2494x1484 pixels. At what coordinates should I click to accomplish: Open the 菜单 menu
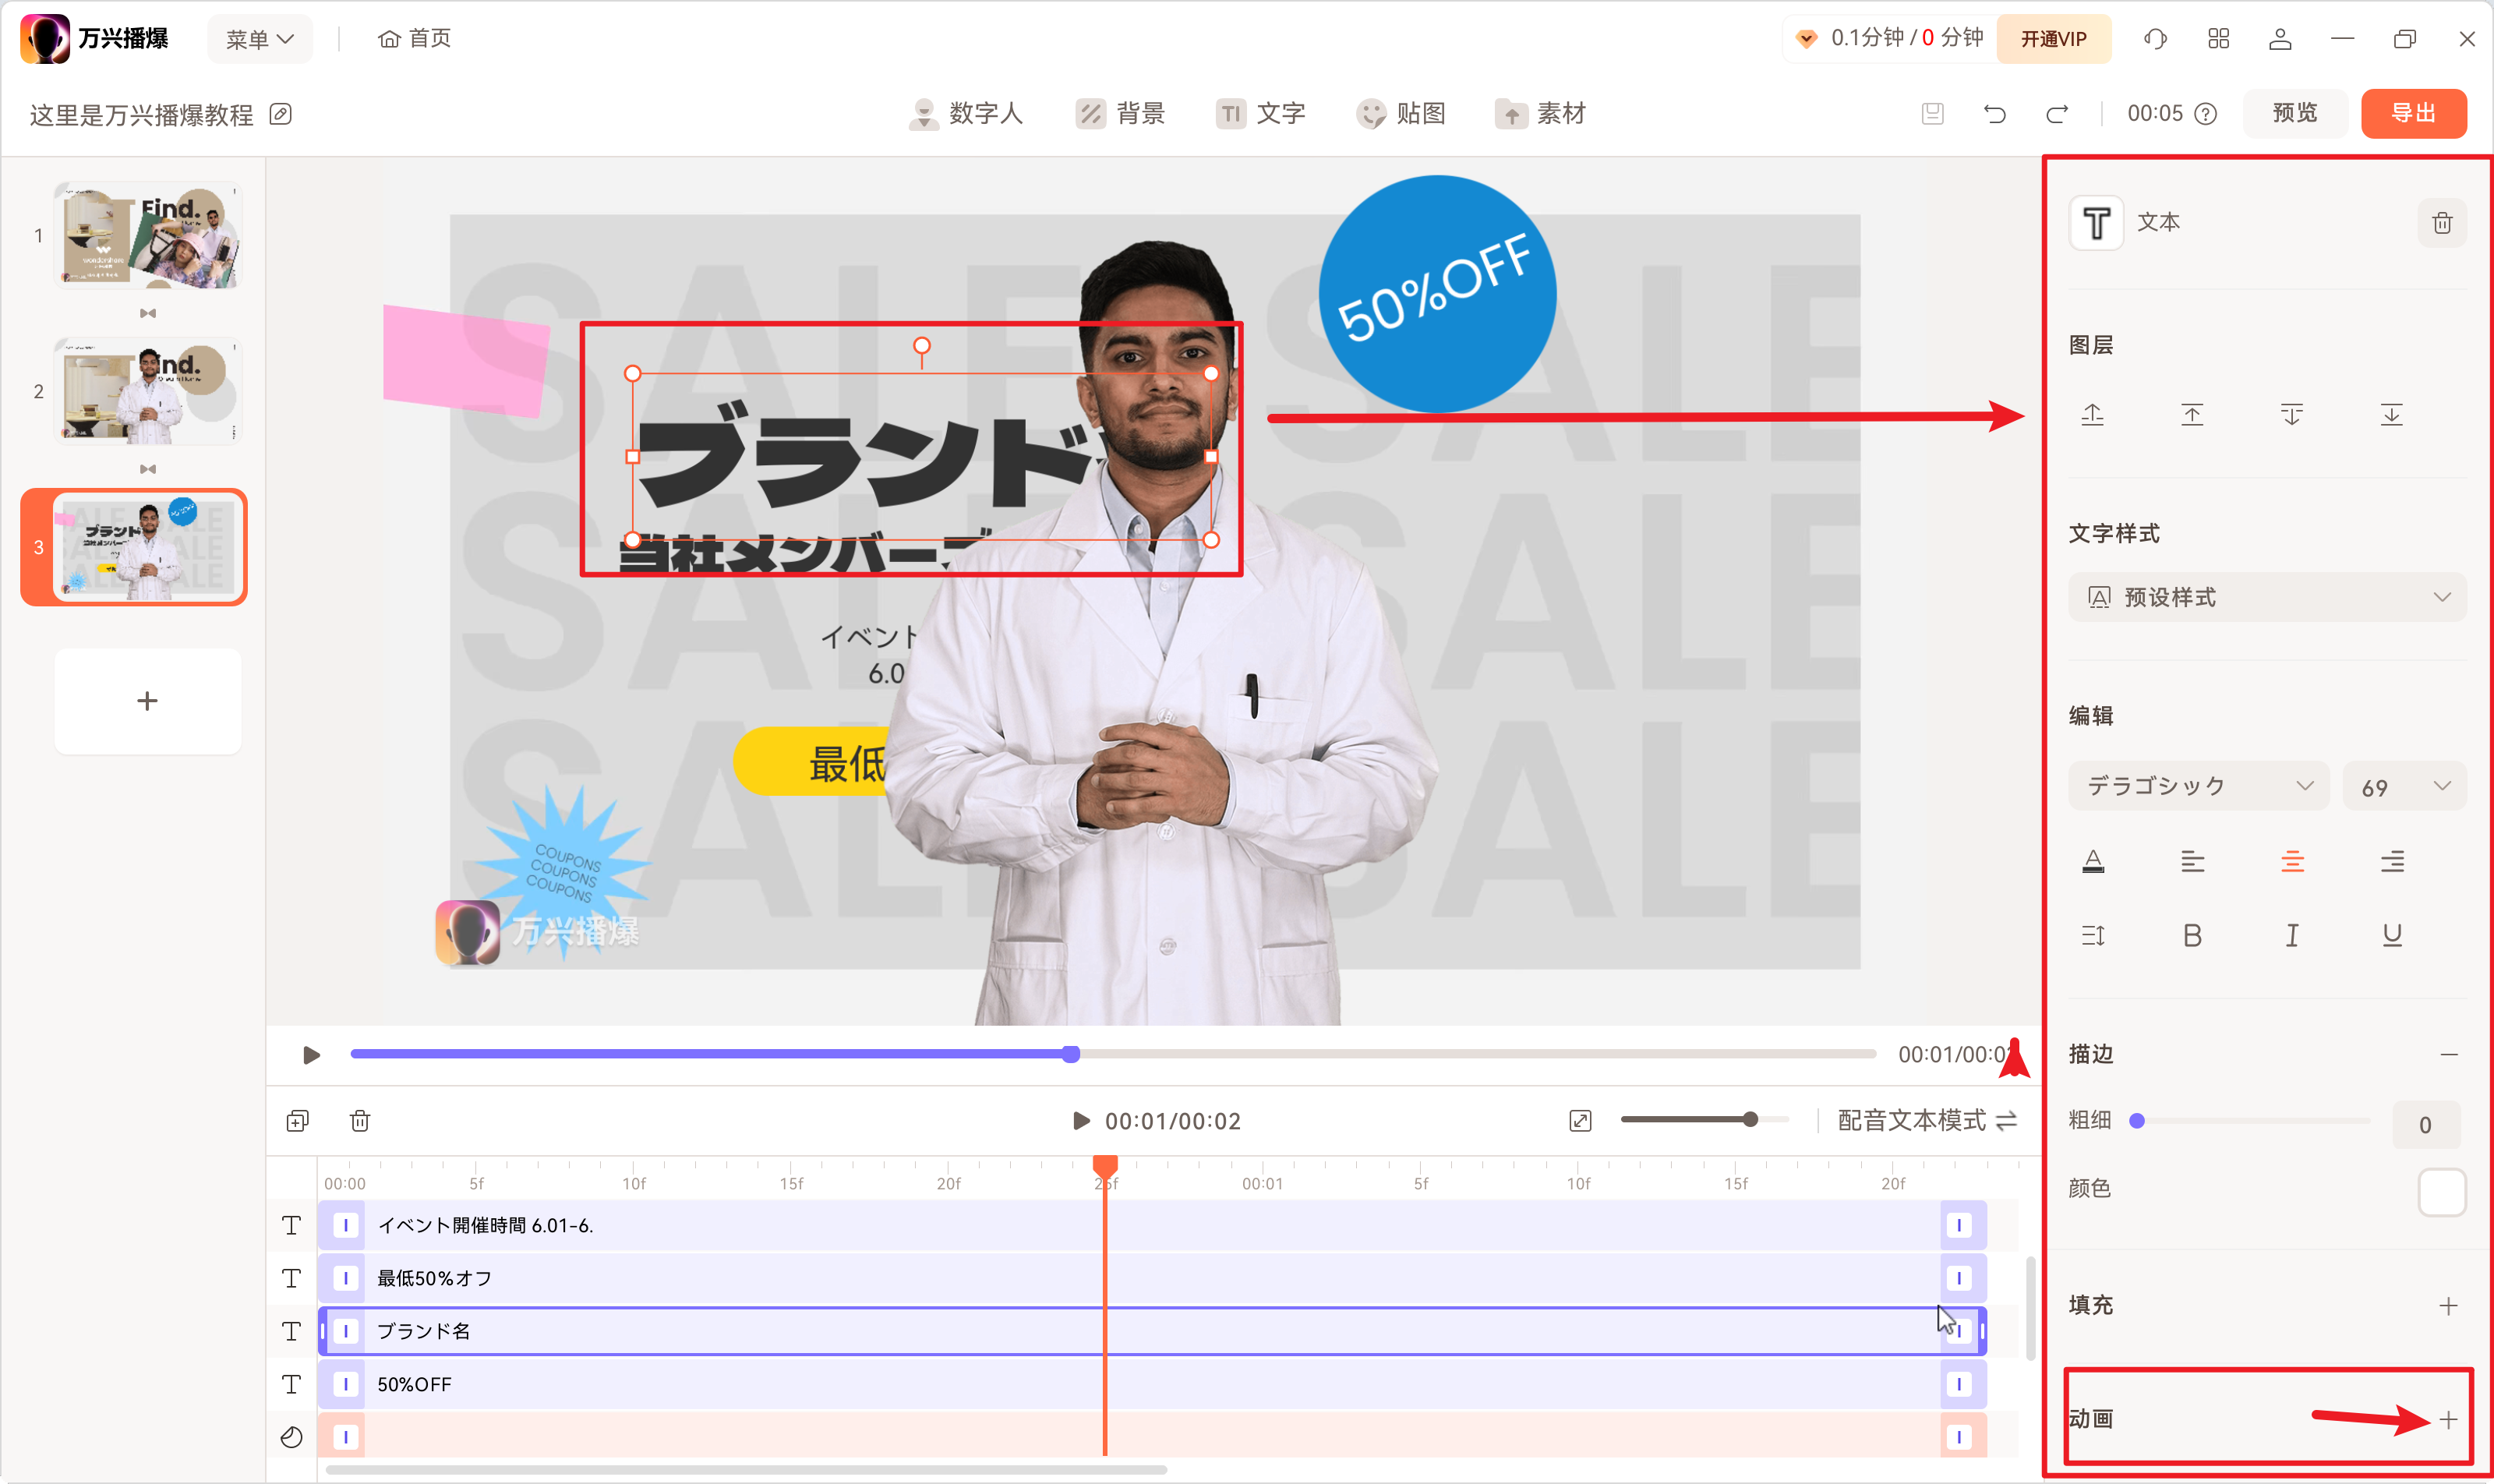coord(259,39)
